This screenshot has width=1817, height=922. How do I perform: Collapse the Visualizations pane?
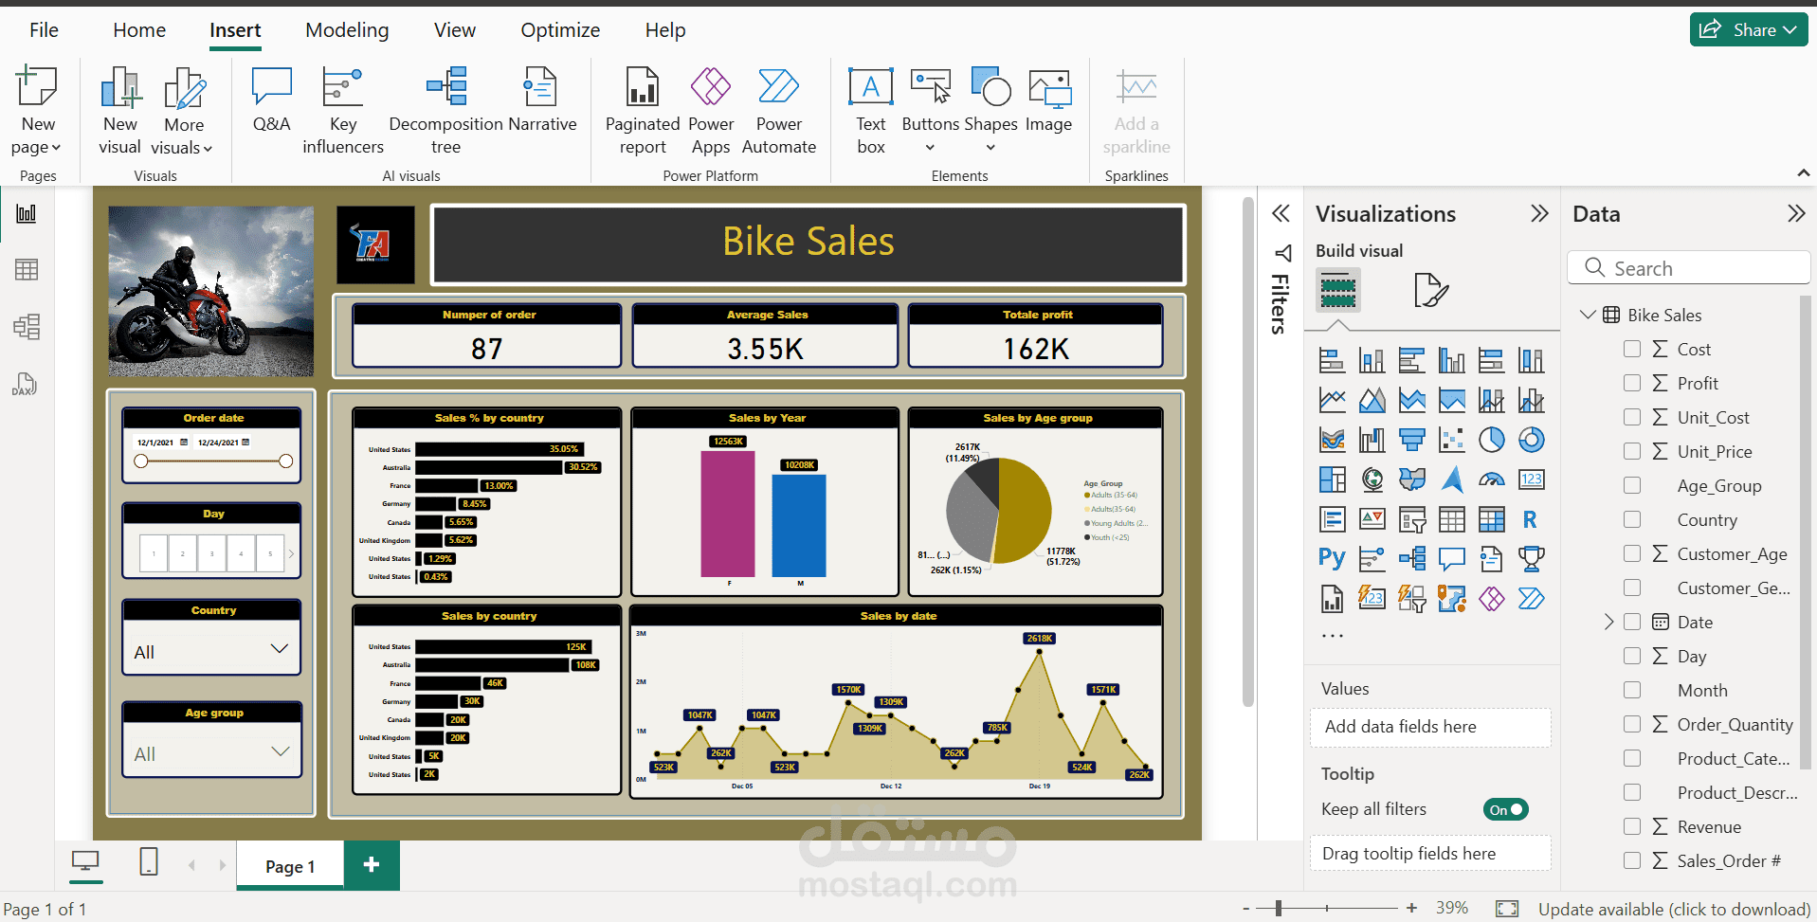[x=1539, y=213]
